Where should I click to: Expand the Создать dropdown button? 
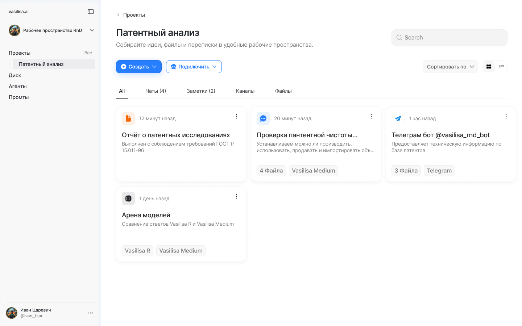tap(139, 67)
